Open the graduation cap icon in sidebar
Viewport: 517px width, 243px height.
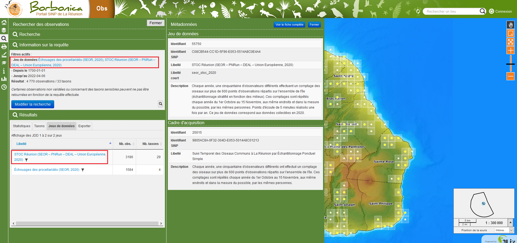[x=4, y=63]
